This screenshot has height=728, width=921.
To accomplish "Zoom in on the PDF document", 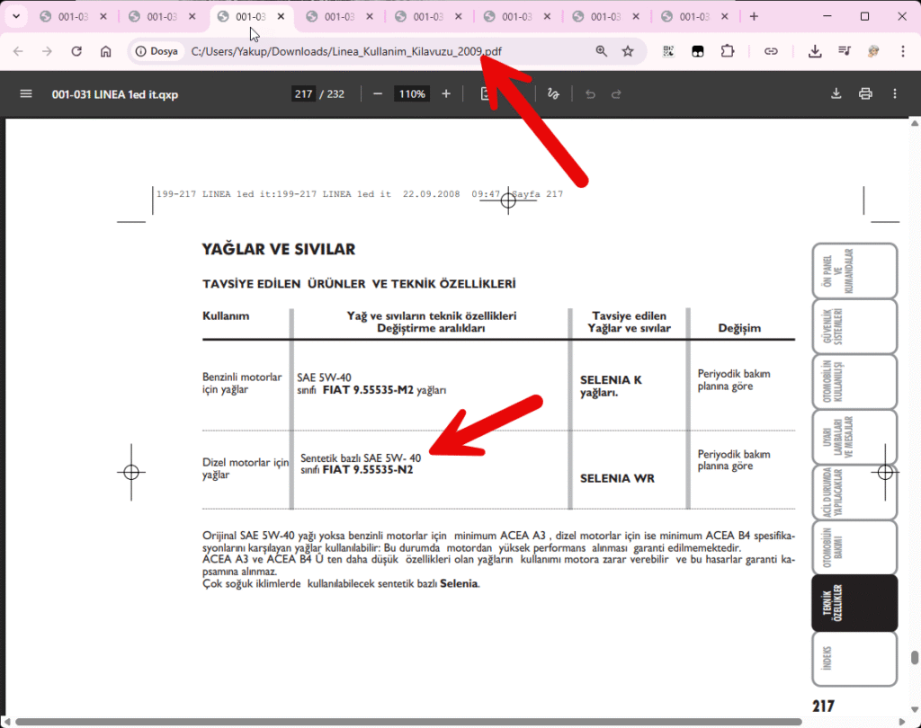I will [446, 93].
